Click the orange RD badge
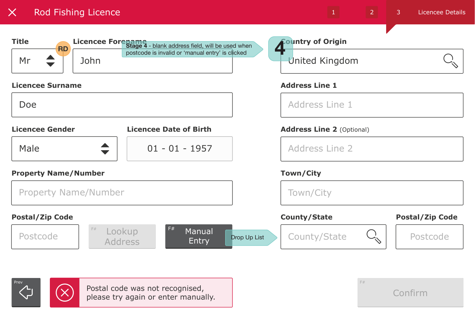Viewport: 475px width, 317px height. [63, 49]
